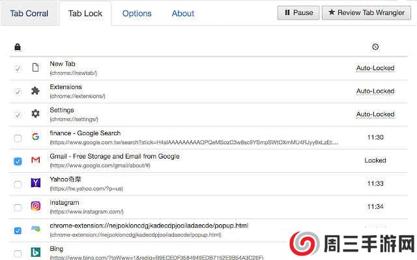This screenshot has width=417, height=260.
Task: Open the Options tab
Action: (137, 13)
